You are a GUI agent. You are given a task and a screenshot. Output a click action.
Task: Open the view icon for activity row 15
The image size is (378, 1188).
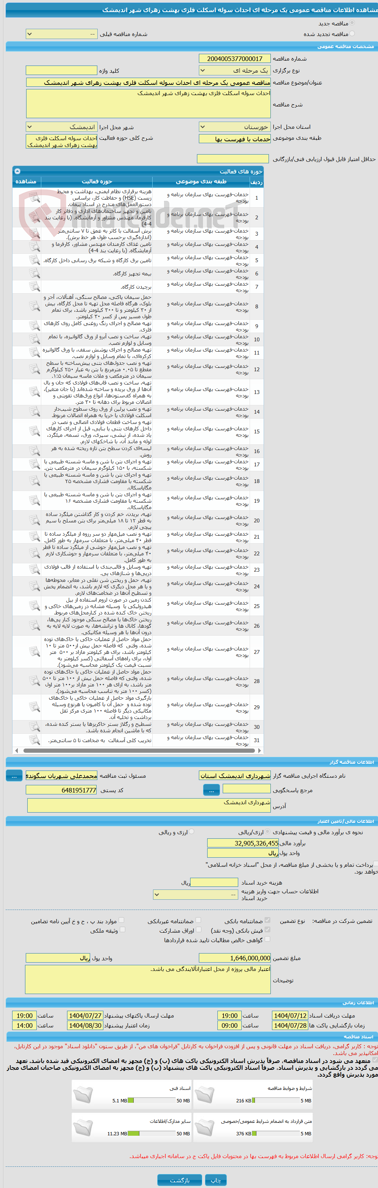34,431
